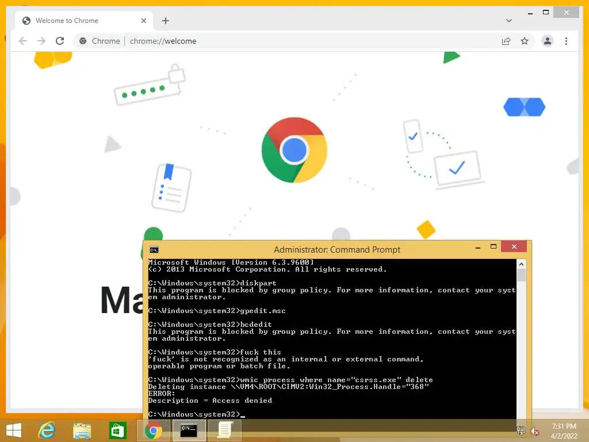Reload the Chrome welcome page
The width and height of the screenshot is (589, 442).
click(x=60, y=41)
